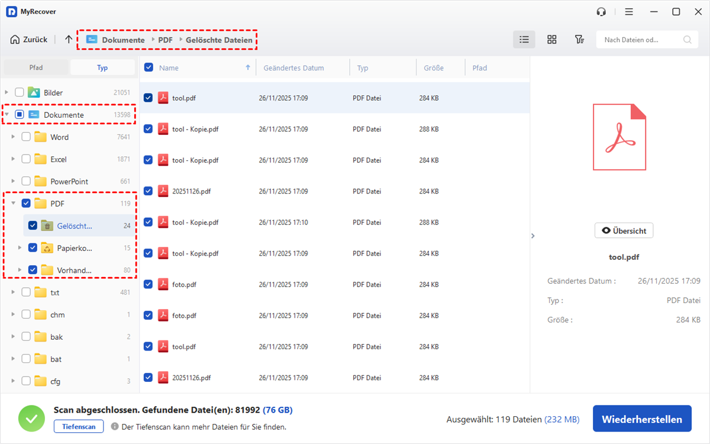Screen dimensions: 710x444
Task: Click the headset support icon
Action: (x=602, y=12)
